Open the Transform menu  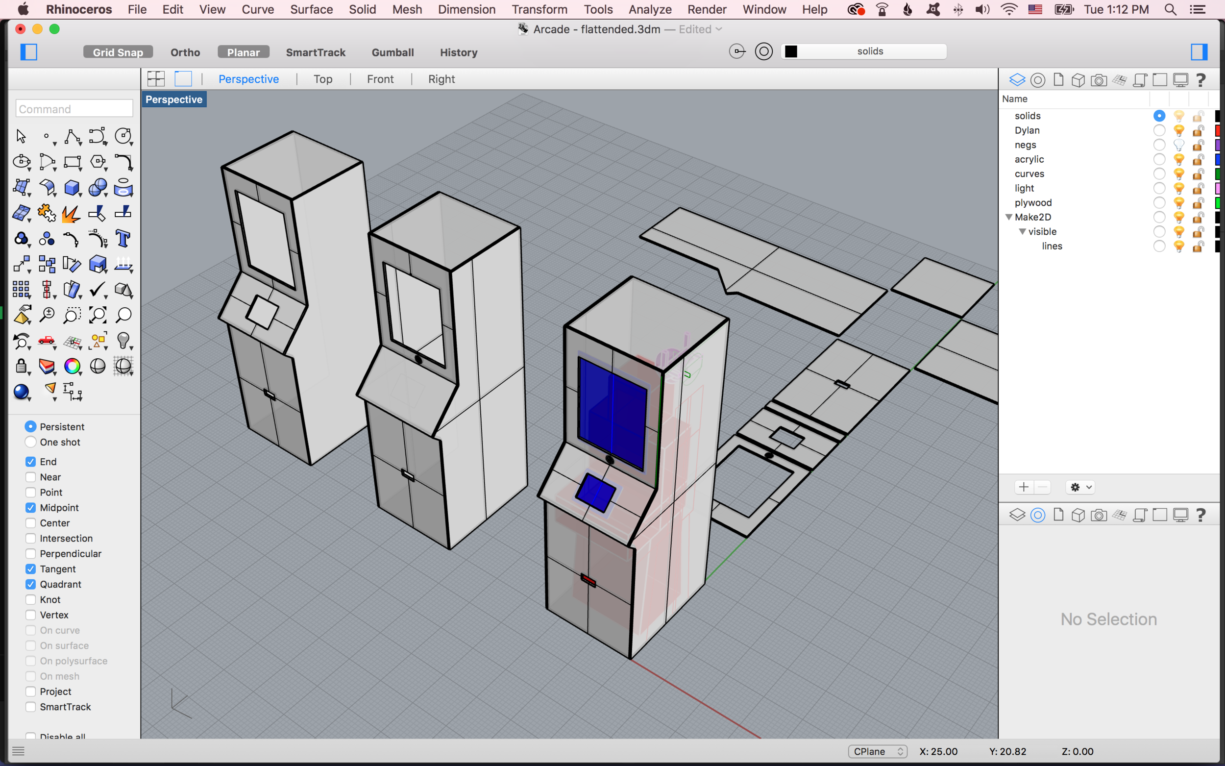coord(539,10)
